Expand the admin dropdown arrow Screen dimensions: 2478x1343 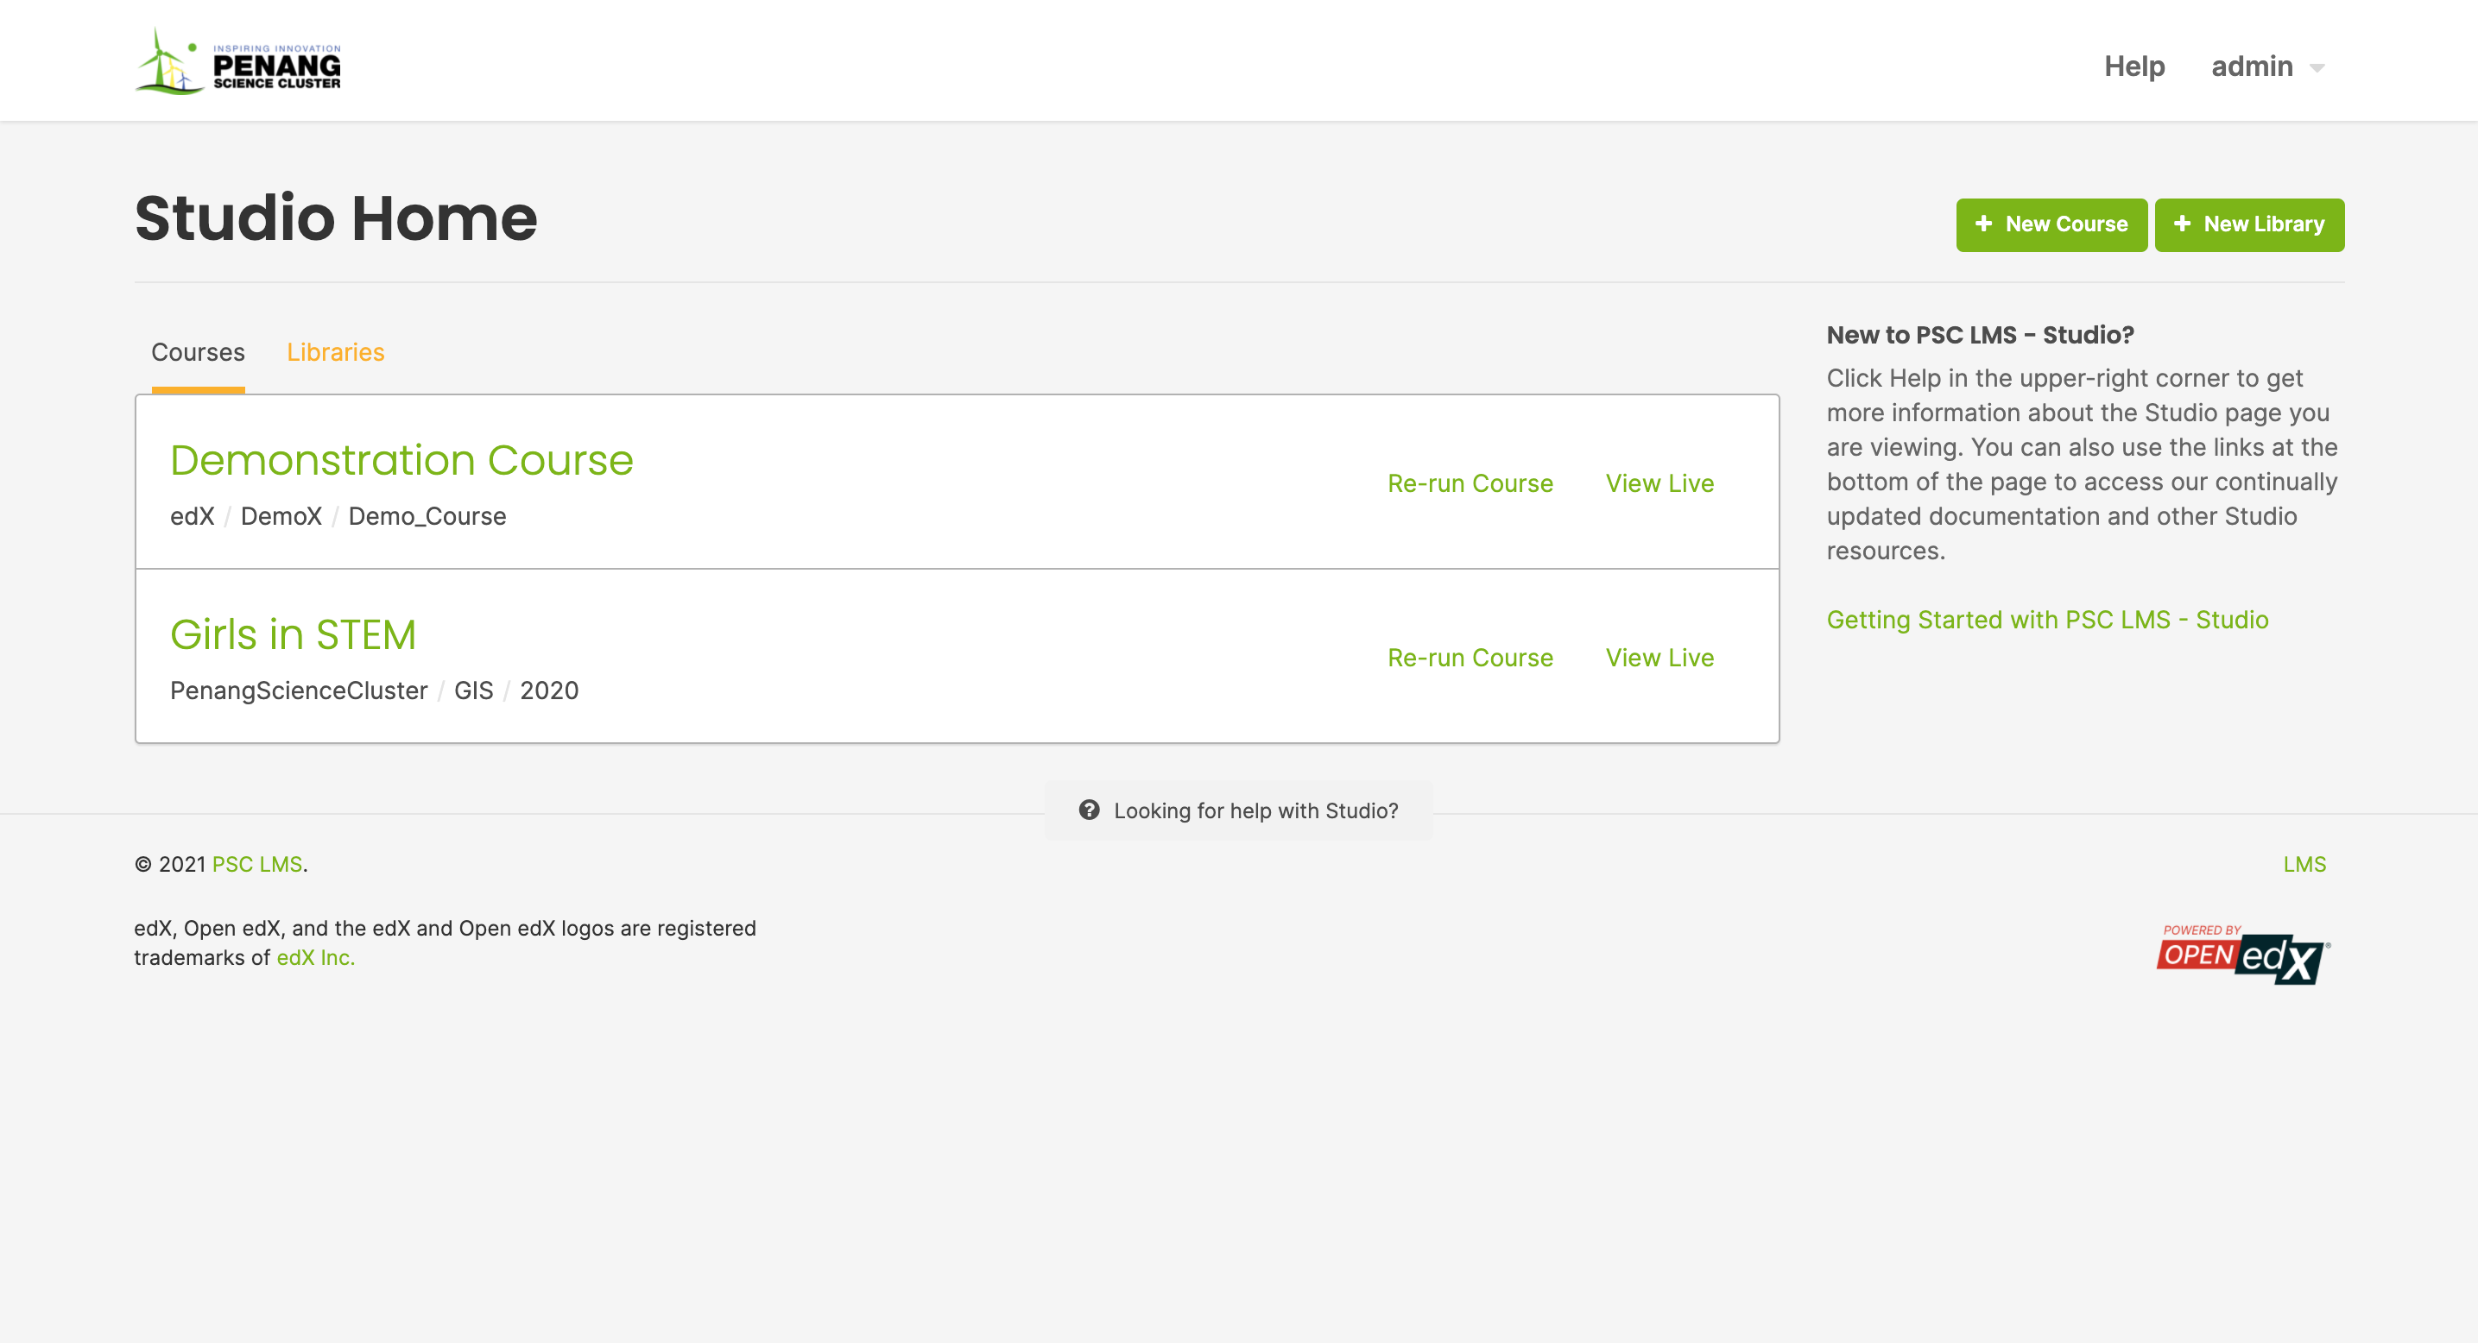click(x=2317, y=67)
